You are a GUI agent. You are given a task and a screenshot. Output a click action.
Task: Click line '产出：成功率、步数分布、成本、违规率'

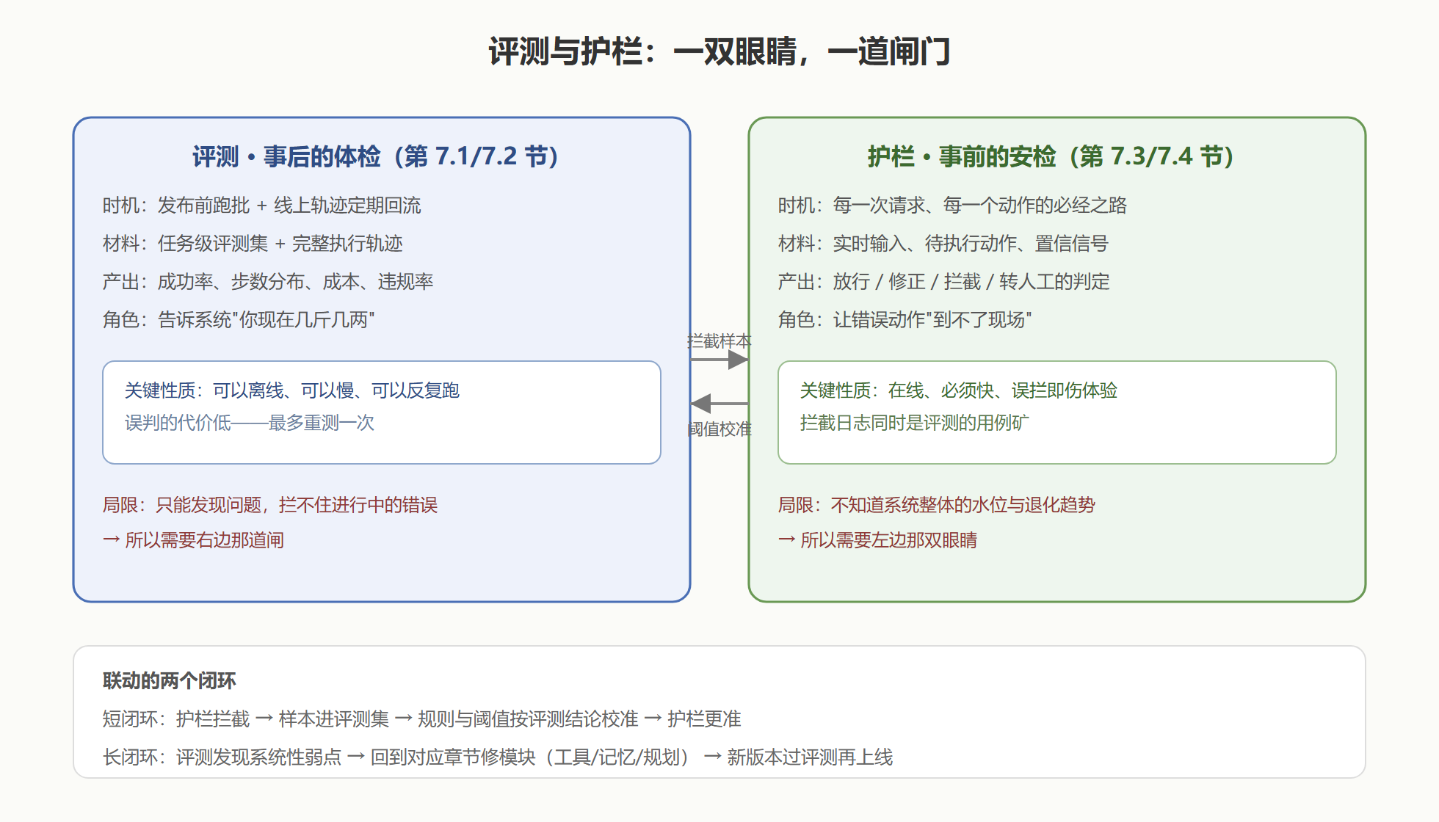click(268, 282)
